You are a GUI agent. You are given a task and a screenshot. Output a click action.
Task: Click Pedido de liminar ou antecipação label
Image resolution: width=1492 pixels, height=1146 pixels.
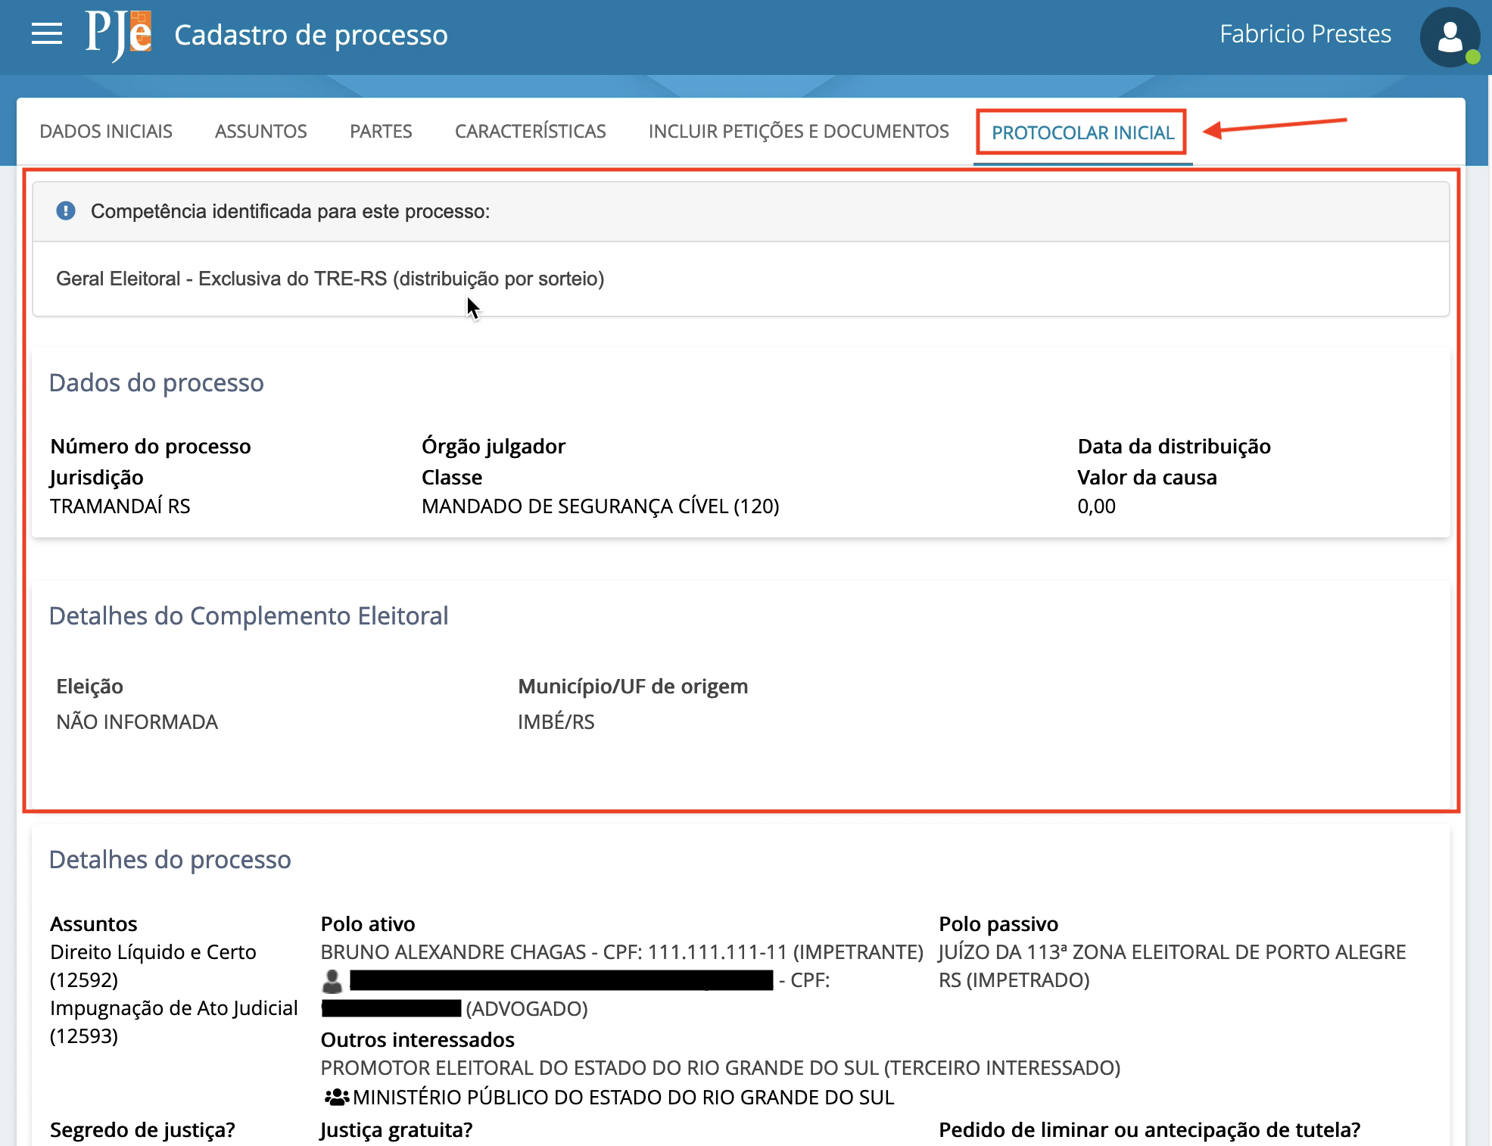click(1149, 1130)
